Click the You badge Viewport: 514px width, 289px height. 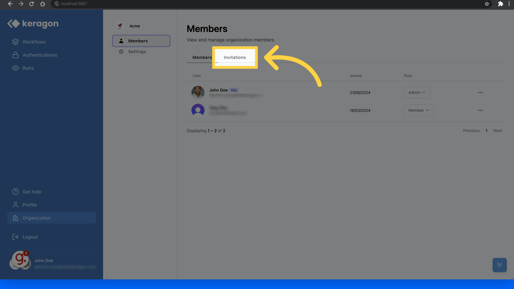point(234,90)
